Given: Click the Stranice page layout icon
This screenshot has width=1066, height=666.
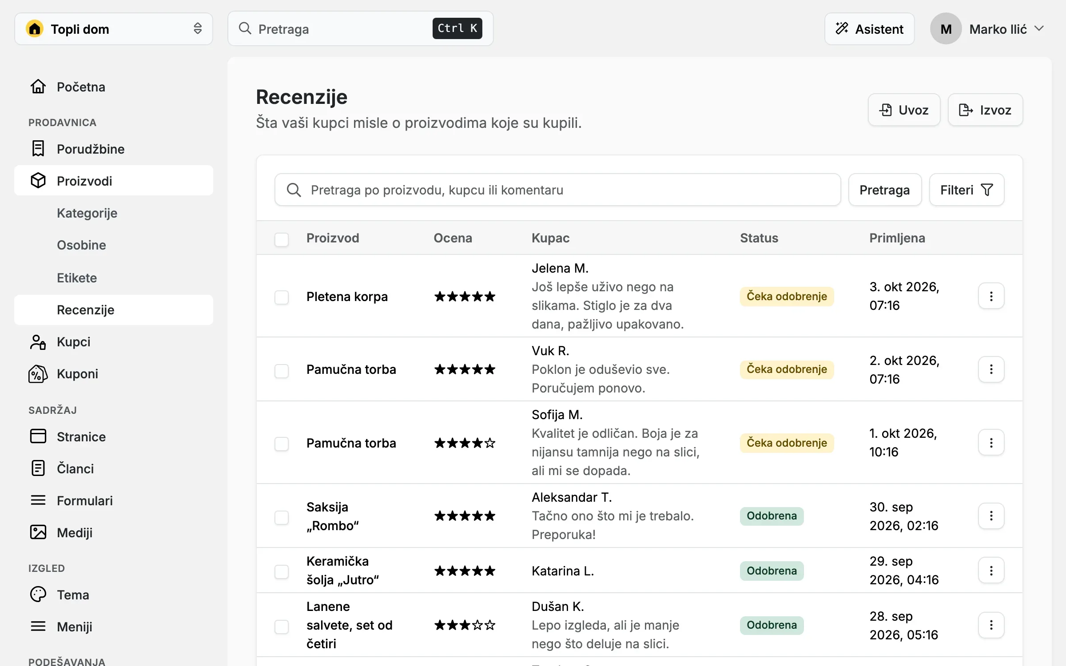Looking at the screenshot, I should 38,436.
